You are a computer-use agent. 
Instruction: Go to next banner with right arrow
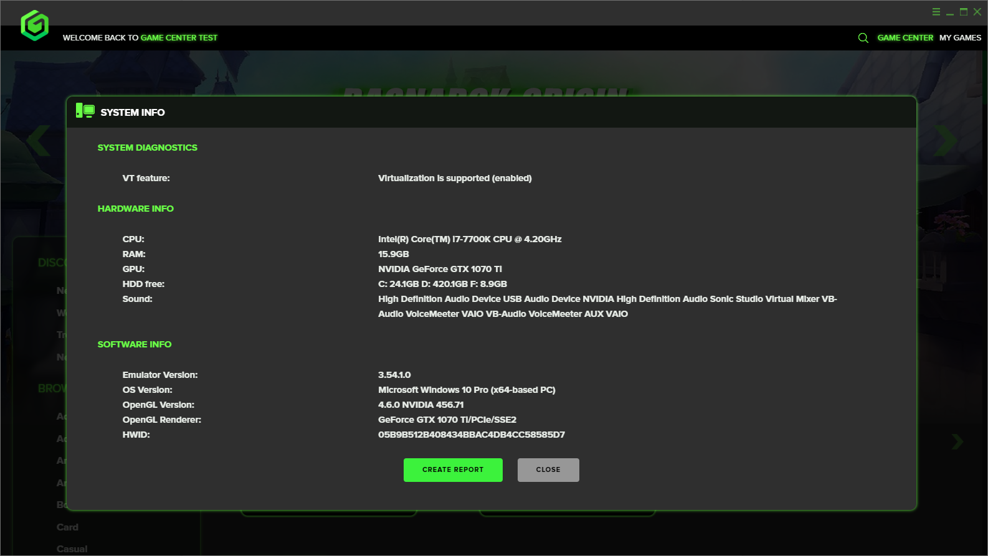[946, 141]
